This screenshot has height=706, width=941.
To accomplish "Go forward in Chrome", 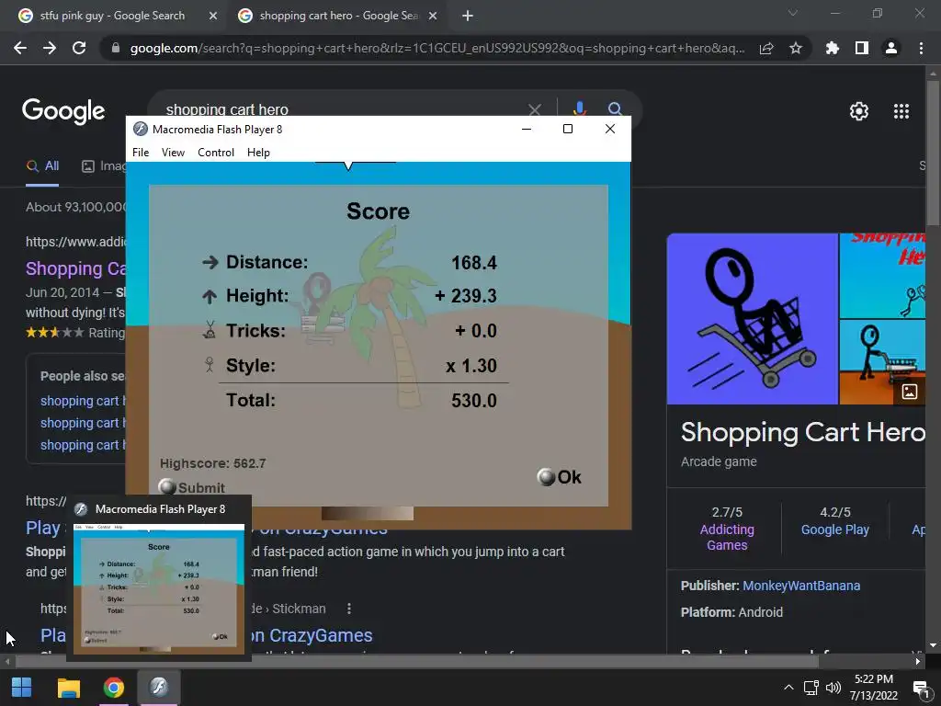I will (x=50, y=48).
